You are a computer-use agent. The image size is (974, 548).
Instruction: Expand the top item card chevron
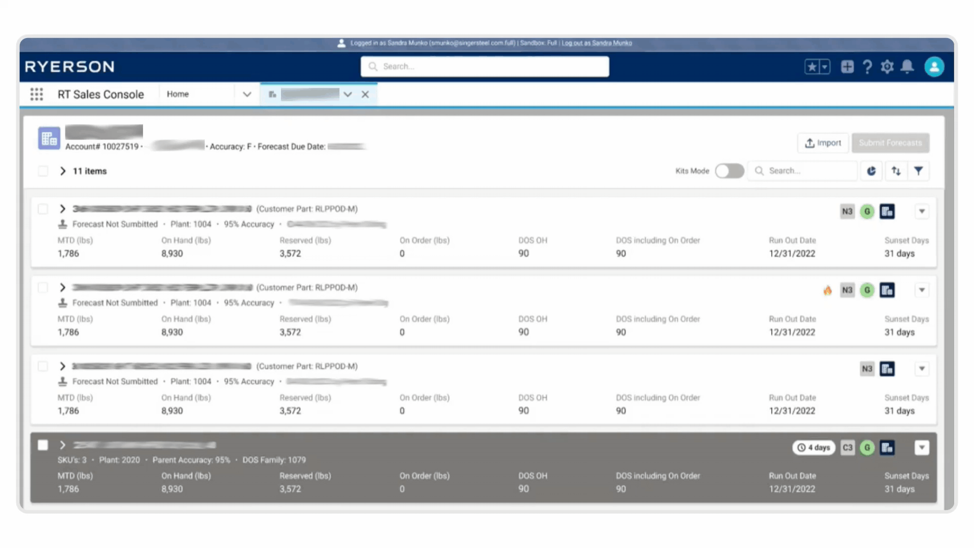pos(62,209)
